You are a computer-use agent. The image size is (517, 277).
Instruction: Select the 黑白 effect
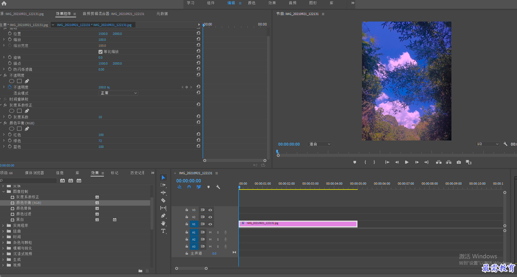tap(20, 220)
